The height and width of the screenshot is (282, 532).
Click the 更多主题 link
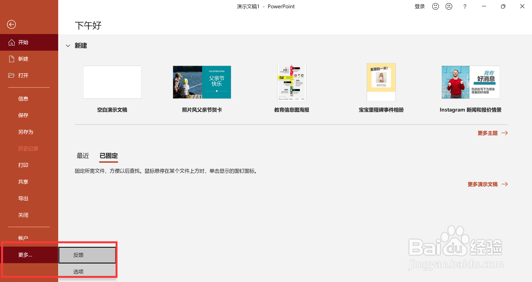coord(493,133)
